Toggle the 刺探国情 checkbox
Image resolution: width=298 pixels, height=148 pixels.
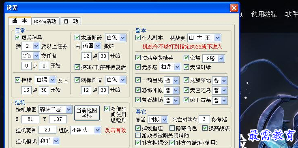point(77,80)
